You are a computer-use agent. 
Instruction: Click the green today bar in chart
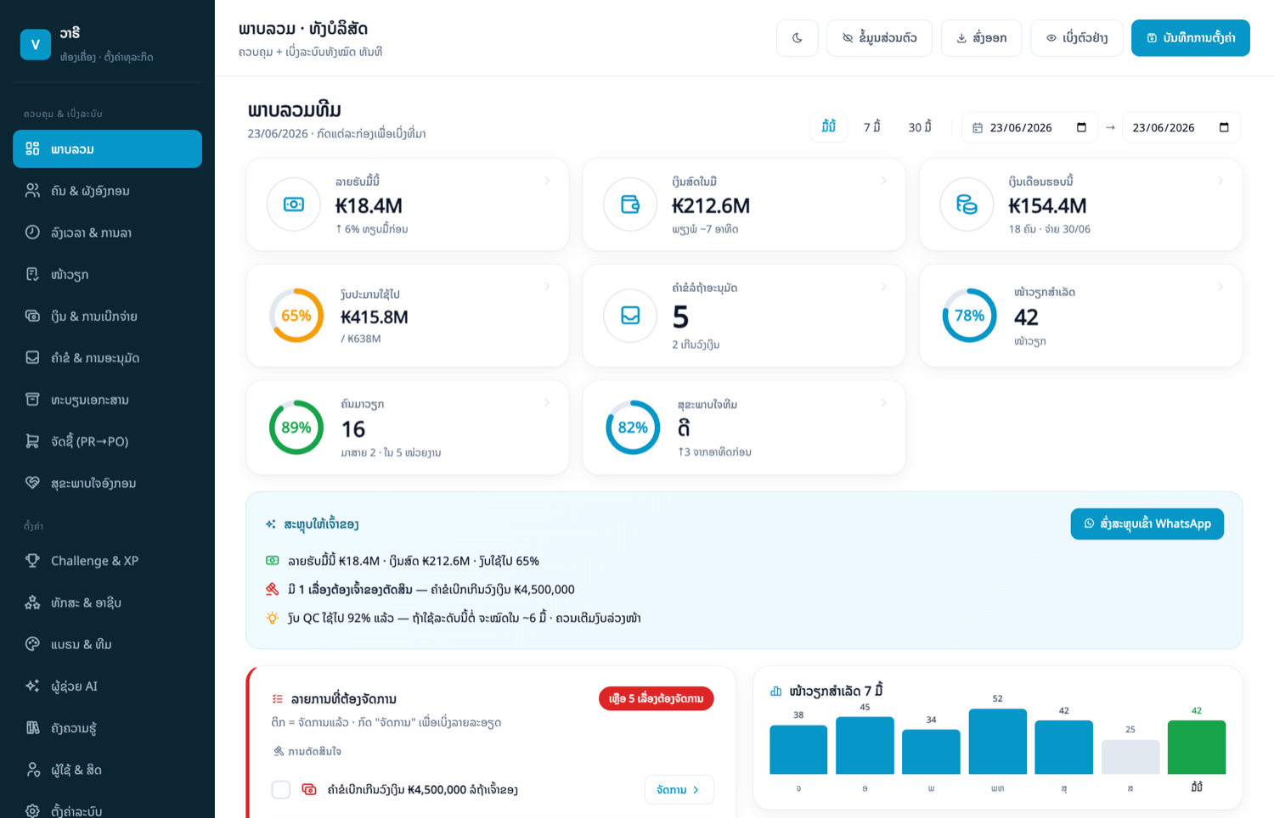1196,748
